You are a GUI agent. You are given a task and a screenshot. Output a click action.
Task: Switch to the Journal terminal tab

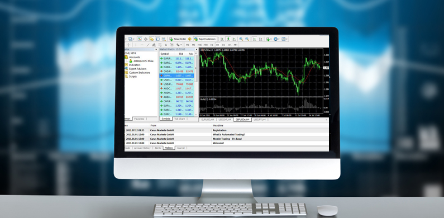pyautogui.click(x=180, y=148)
